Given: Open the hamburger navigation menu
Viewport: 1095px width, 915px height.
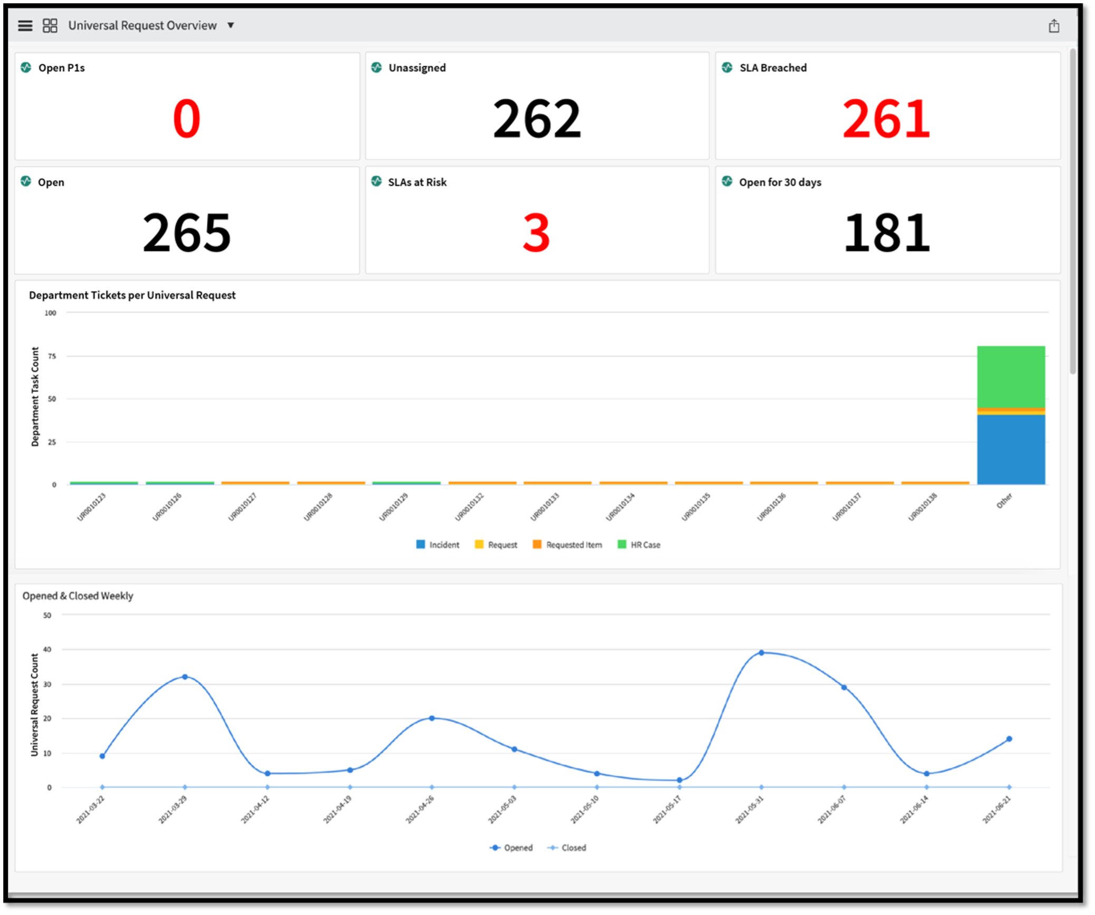Looking at the screenshot, I should [x=25, y=25].
